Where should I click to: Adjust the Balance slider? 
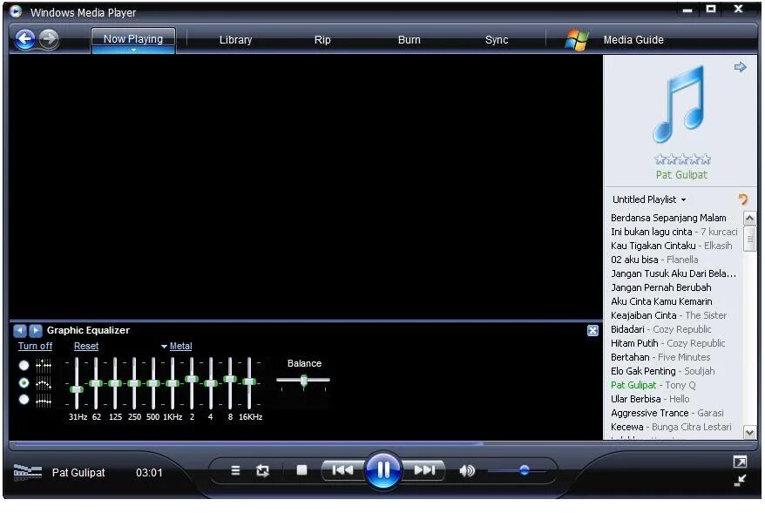pos(303,381)
